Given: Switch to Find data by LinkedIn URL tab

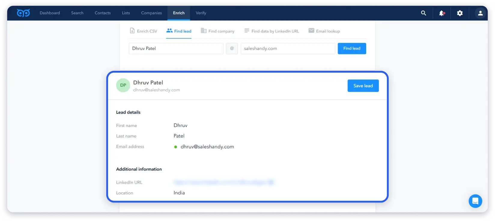Looking at the screenshot, I should pos(272,31).
